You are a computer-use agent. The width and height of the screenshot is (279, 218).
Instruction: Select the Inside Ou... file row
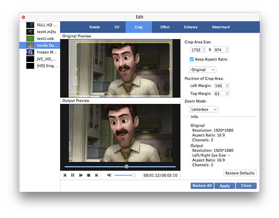tap(40, 46)
